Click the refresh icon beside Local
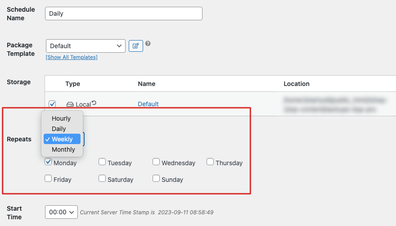The width and height of the screenshot is (396, 226). click(94, 103)
